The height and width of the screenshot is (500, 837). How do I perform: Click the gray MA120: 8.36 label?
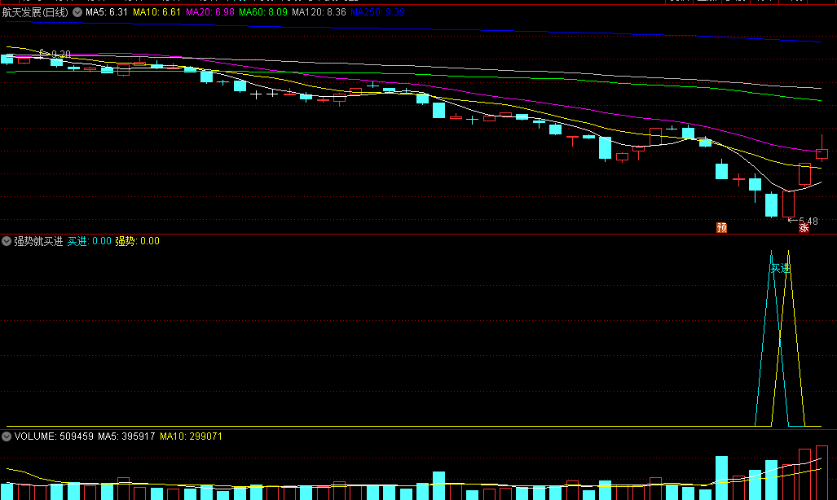[x=319, y=12]
